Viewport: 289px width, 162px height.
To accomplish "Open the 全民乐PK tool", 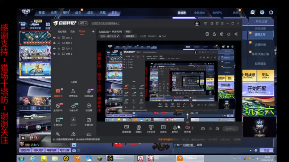I will [58, 107].
